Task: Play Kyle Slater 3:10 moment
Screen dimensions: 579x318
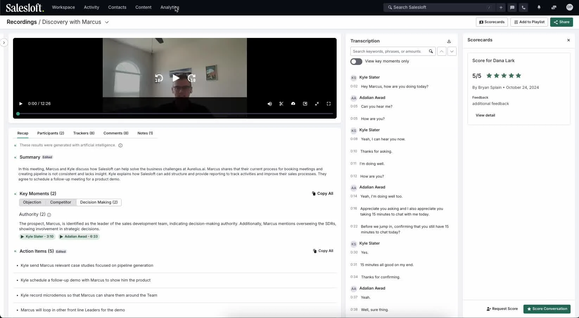Action: [37, 237]
